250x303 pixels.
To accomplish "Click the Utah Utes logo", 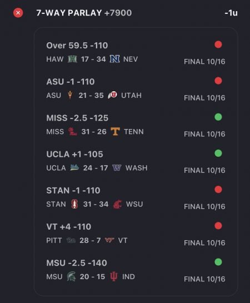I will click(112, 95).
